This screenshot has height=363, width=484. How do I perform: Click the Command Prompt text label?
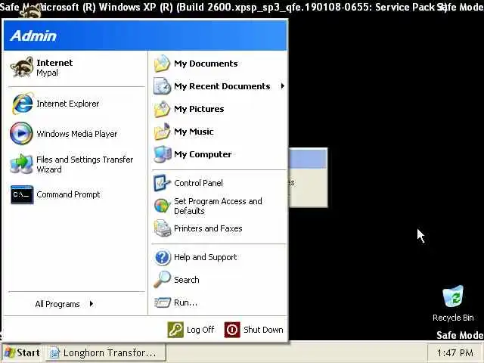pyautogui.click(x=68, y=194)
